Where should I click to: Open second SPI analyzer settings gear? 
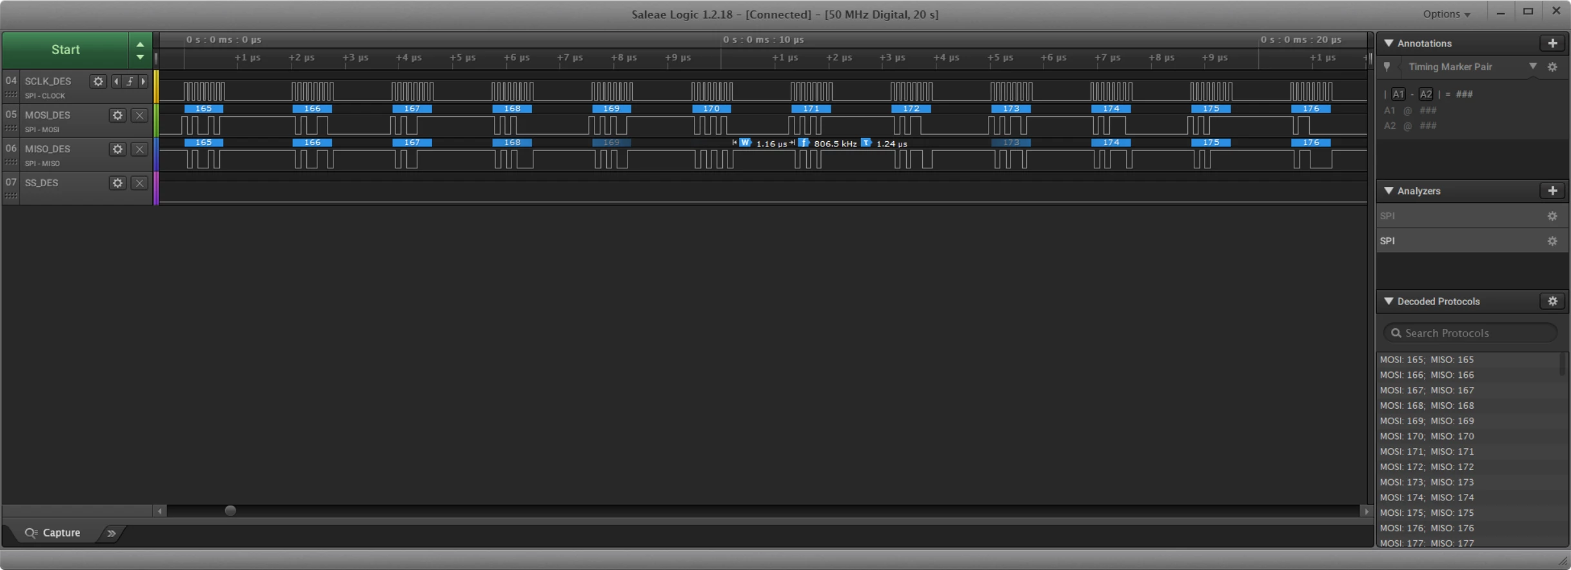point(1552,241)
